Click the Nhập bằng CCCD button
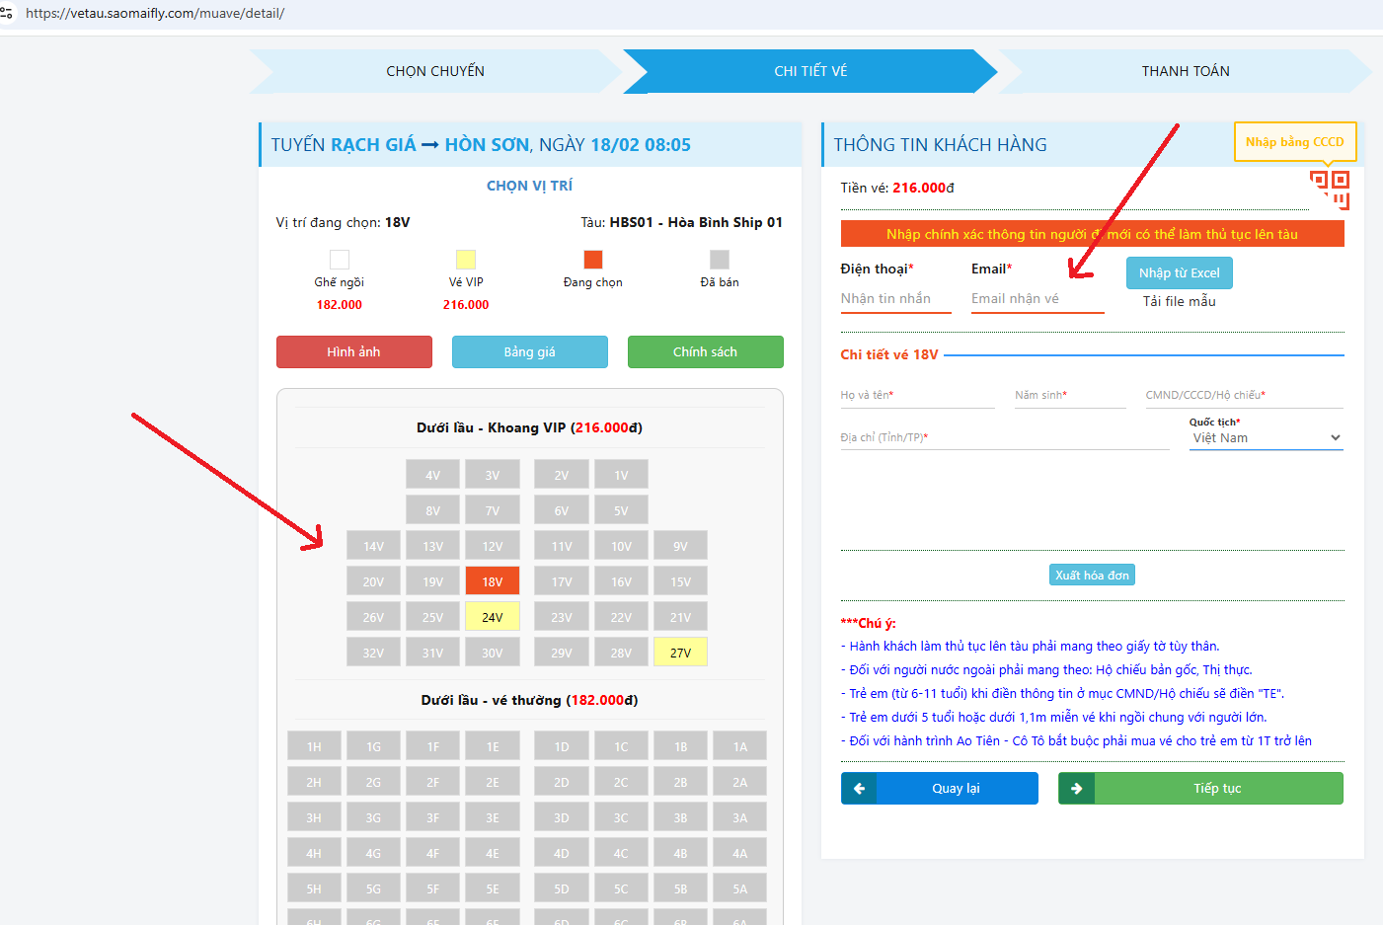This screenshot has height=925, width=1383. coord(1294,142)
